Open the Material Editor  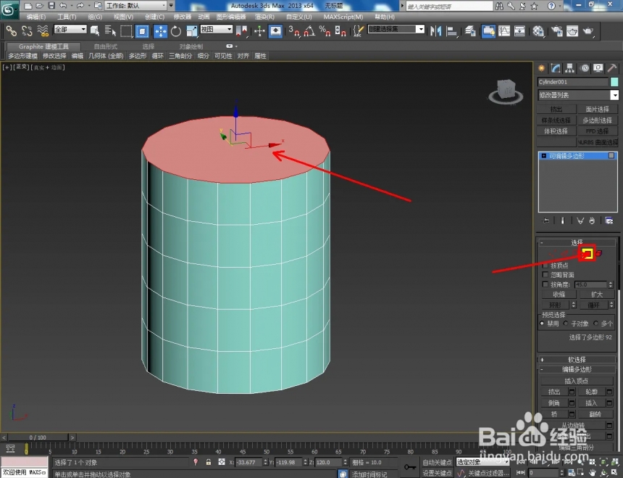(x=538, y=30)
